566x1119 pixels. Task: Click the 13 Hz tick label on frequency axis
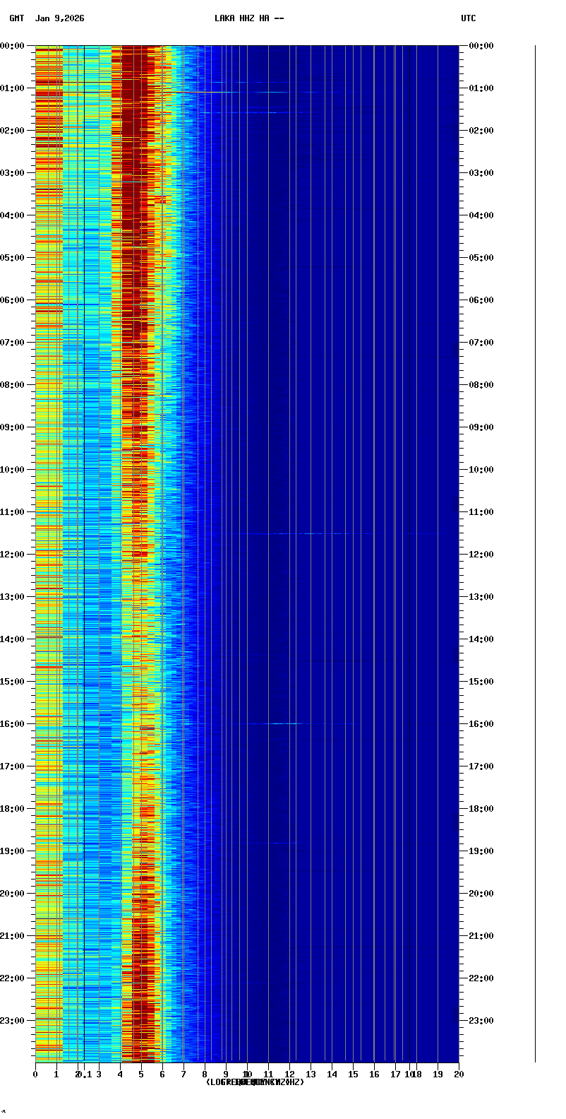coord(311,1074)
